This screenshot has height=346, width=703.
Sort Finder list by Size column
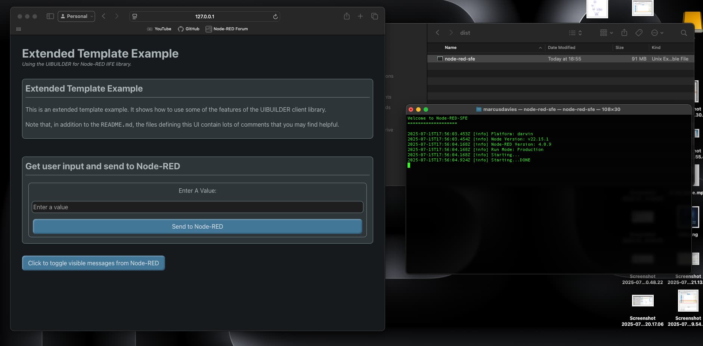[x=619, y=47]
